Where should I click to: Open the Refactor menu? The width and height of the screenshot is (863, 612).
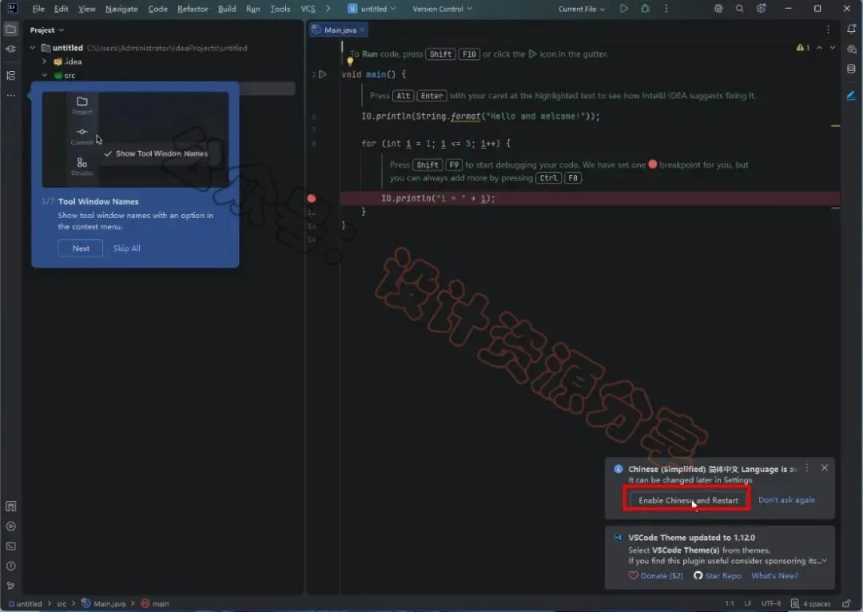[193, 9]
